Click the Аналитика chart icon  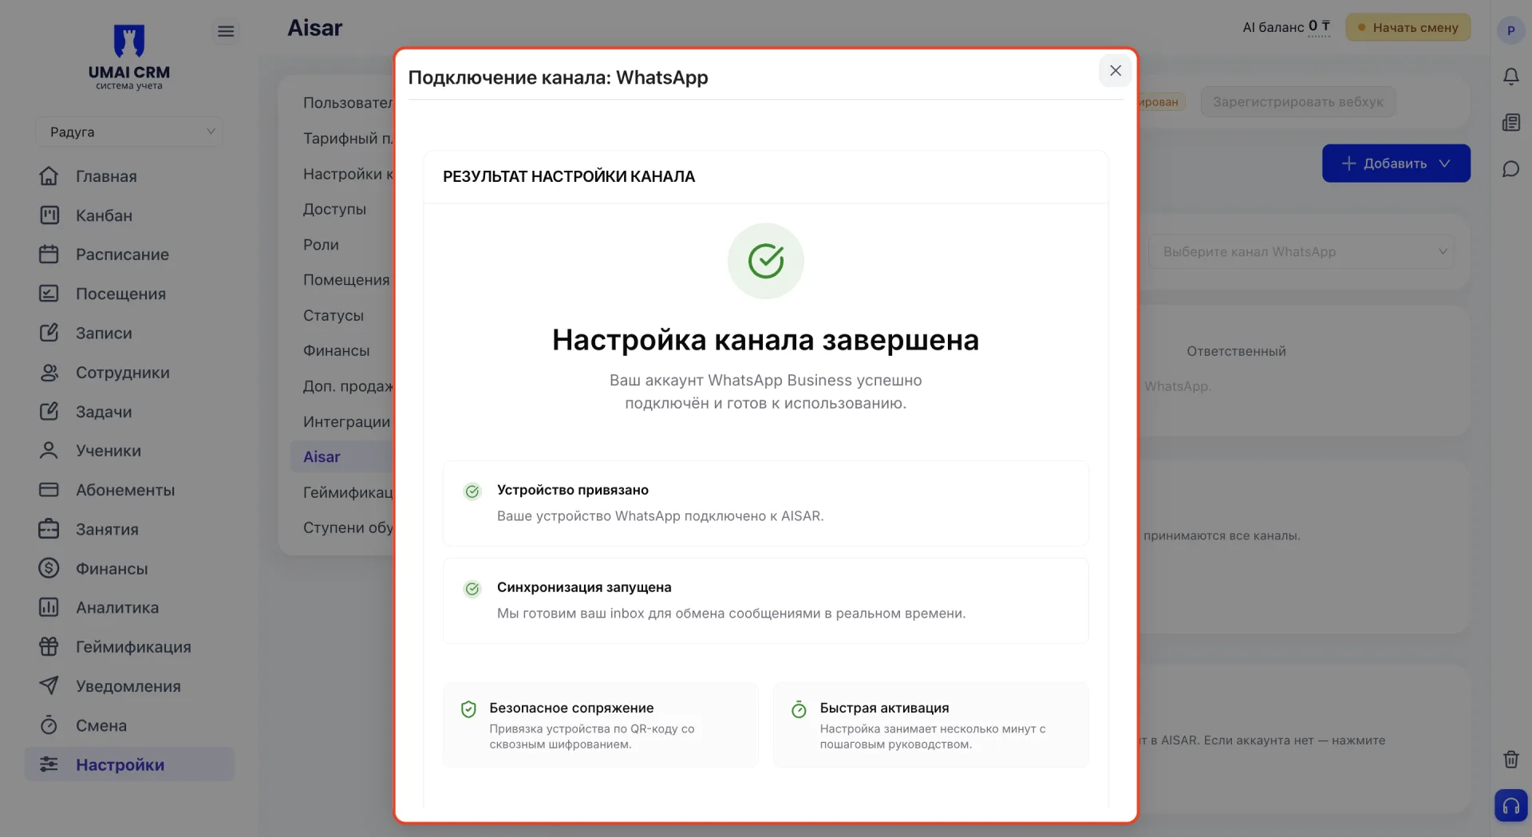point(49,607)
